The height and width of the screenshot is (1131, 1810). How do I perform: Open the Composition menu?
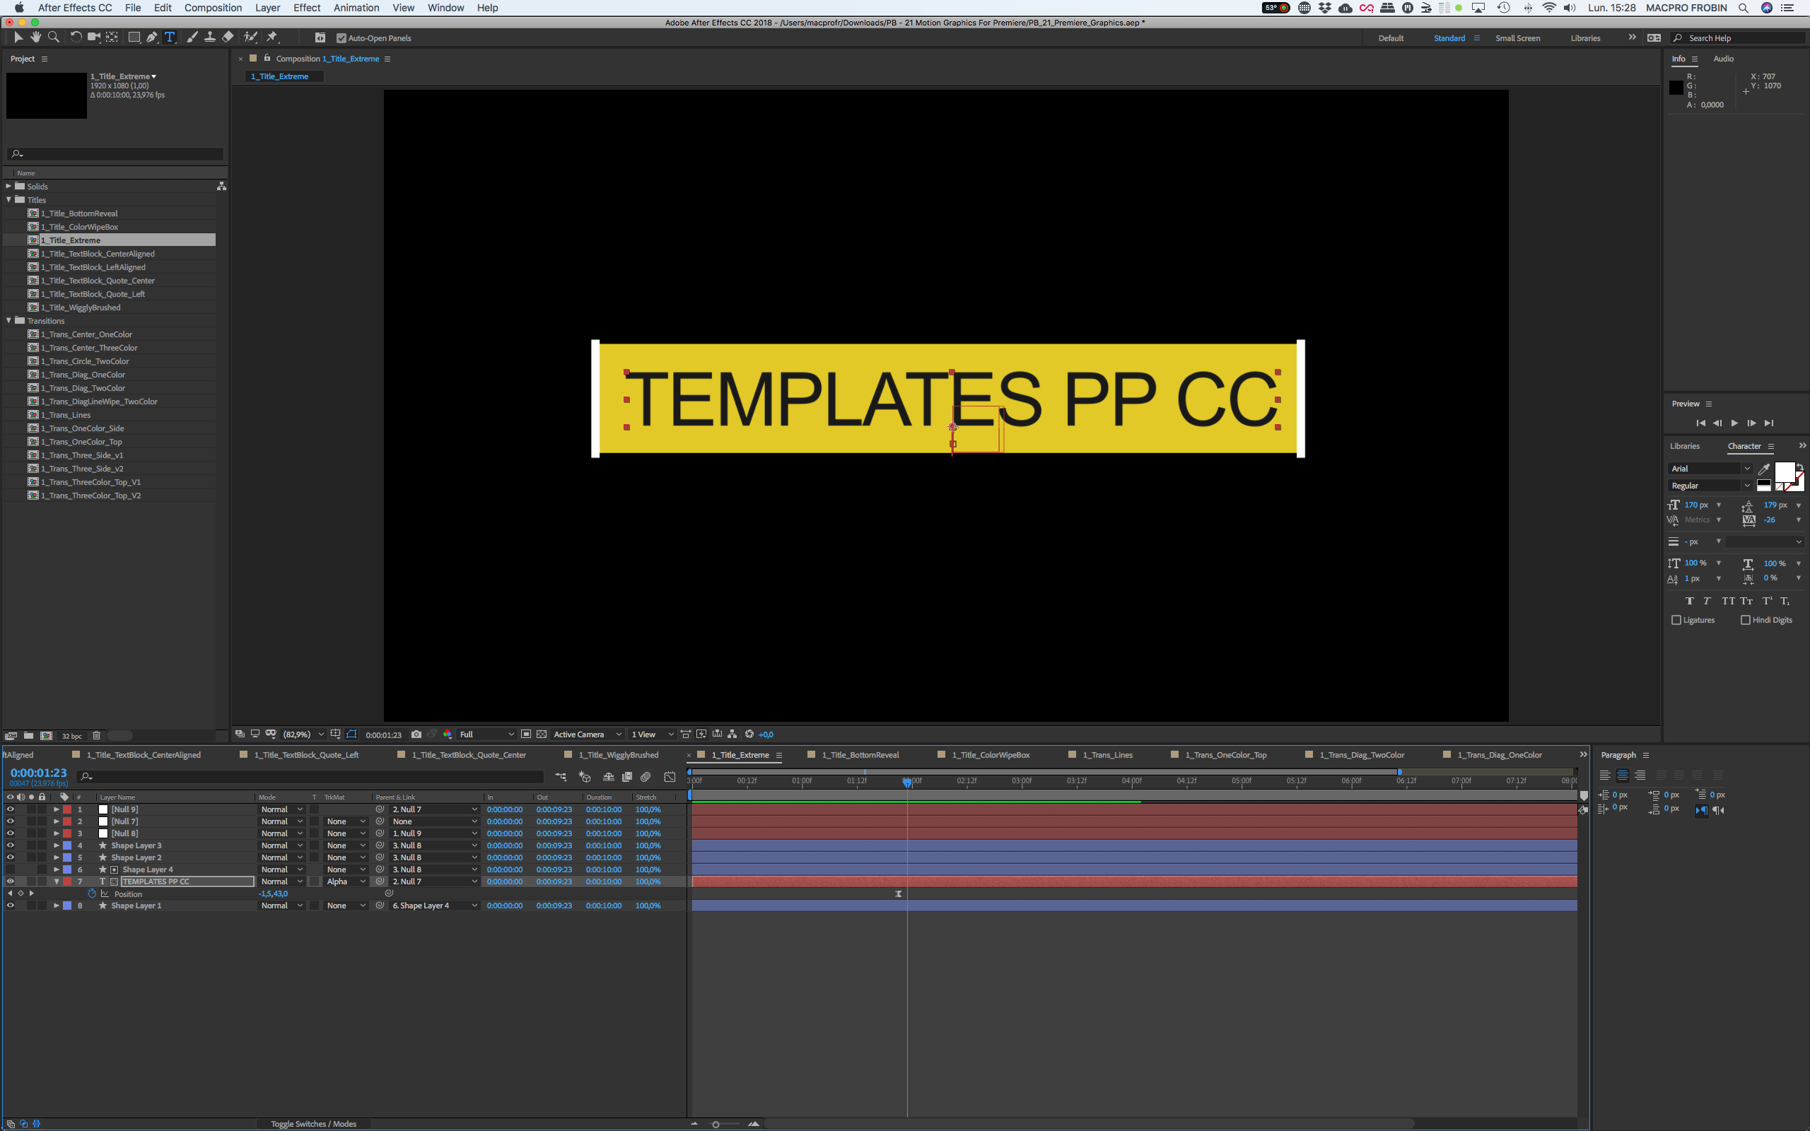[212, 9]
